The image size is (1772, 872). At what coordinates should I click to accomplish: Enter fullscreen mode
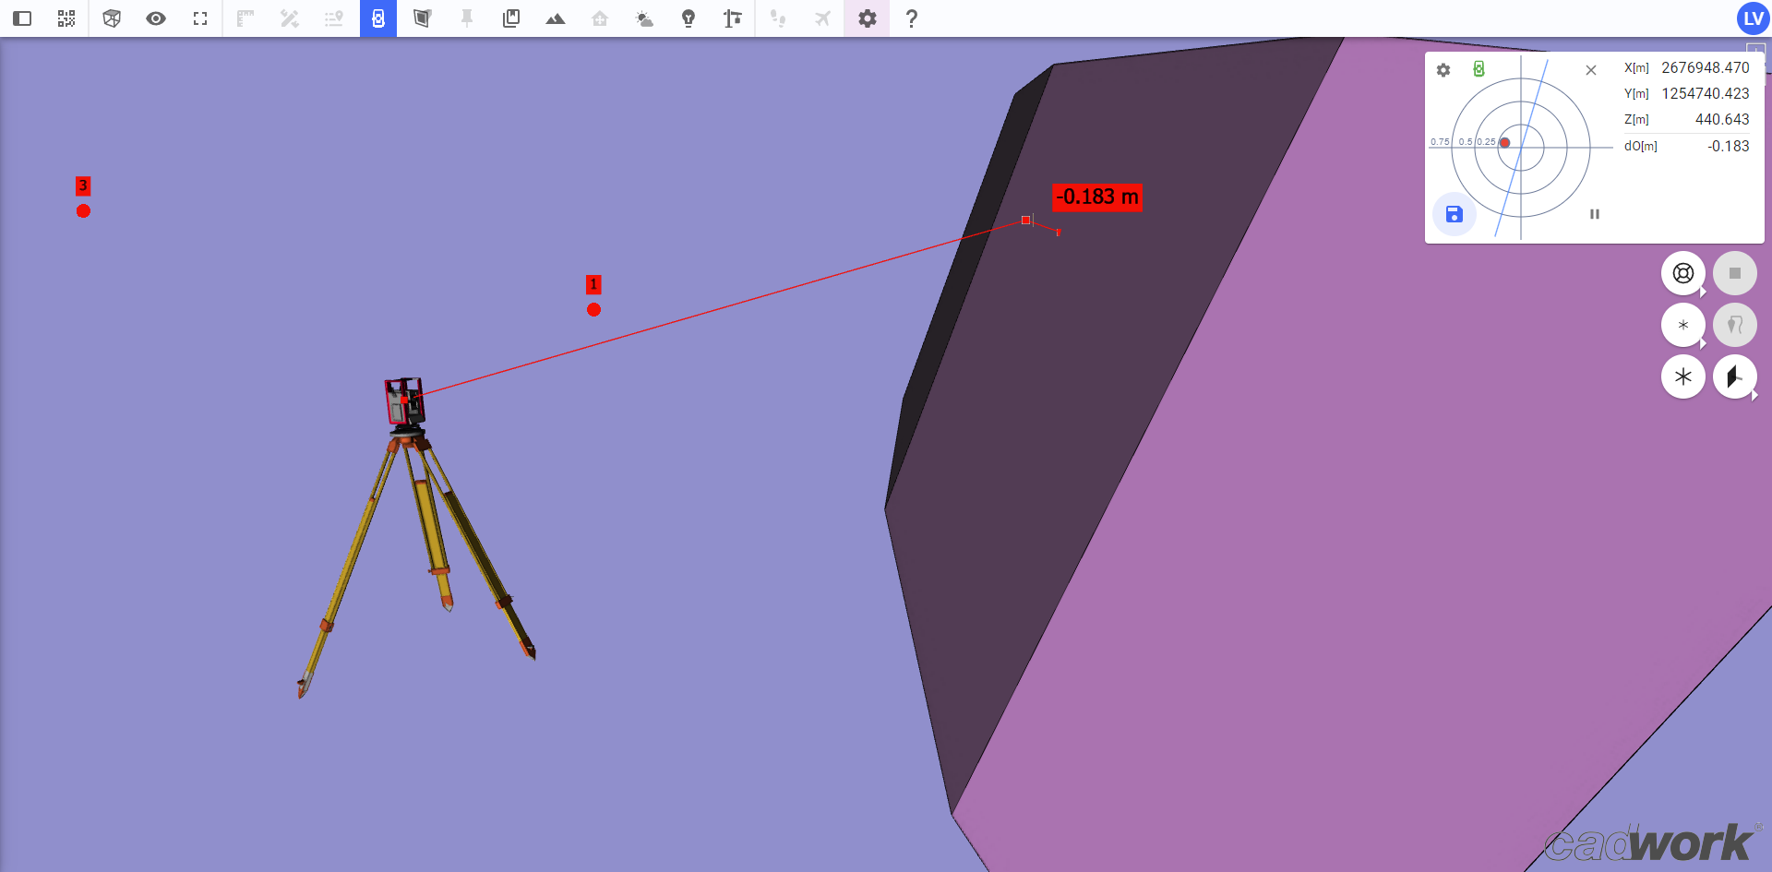point(200,18)
